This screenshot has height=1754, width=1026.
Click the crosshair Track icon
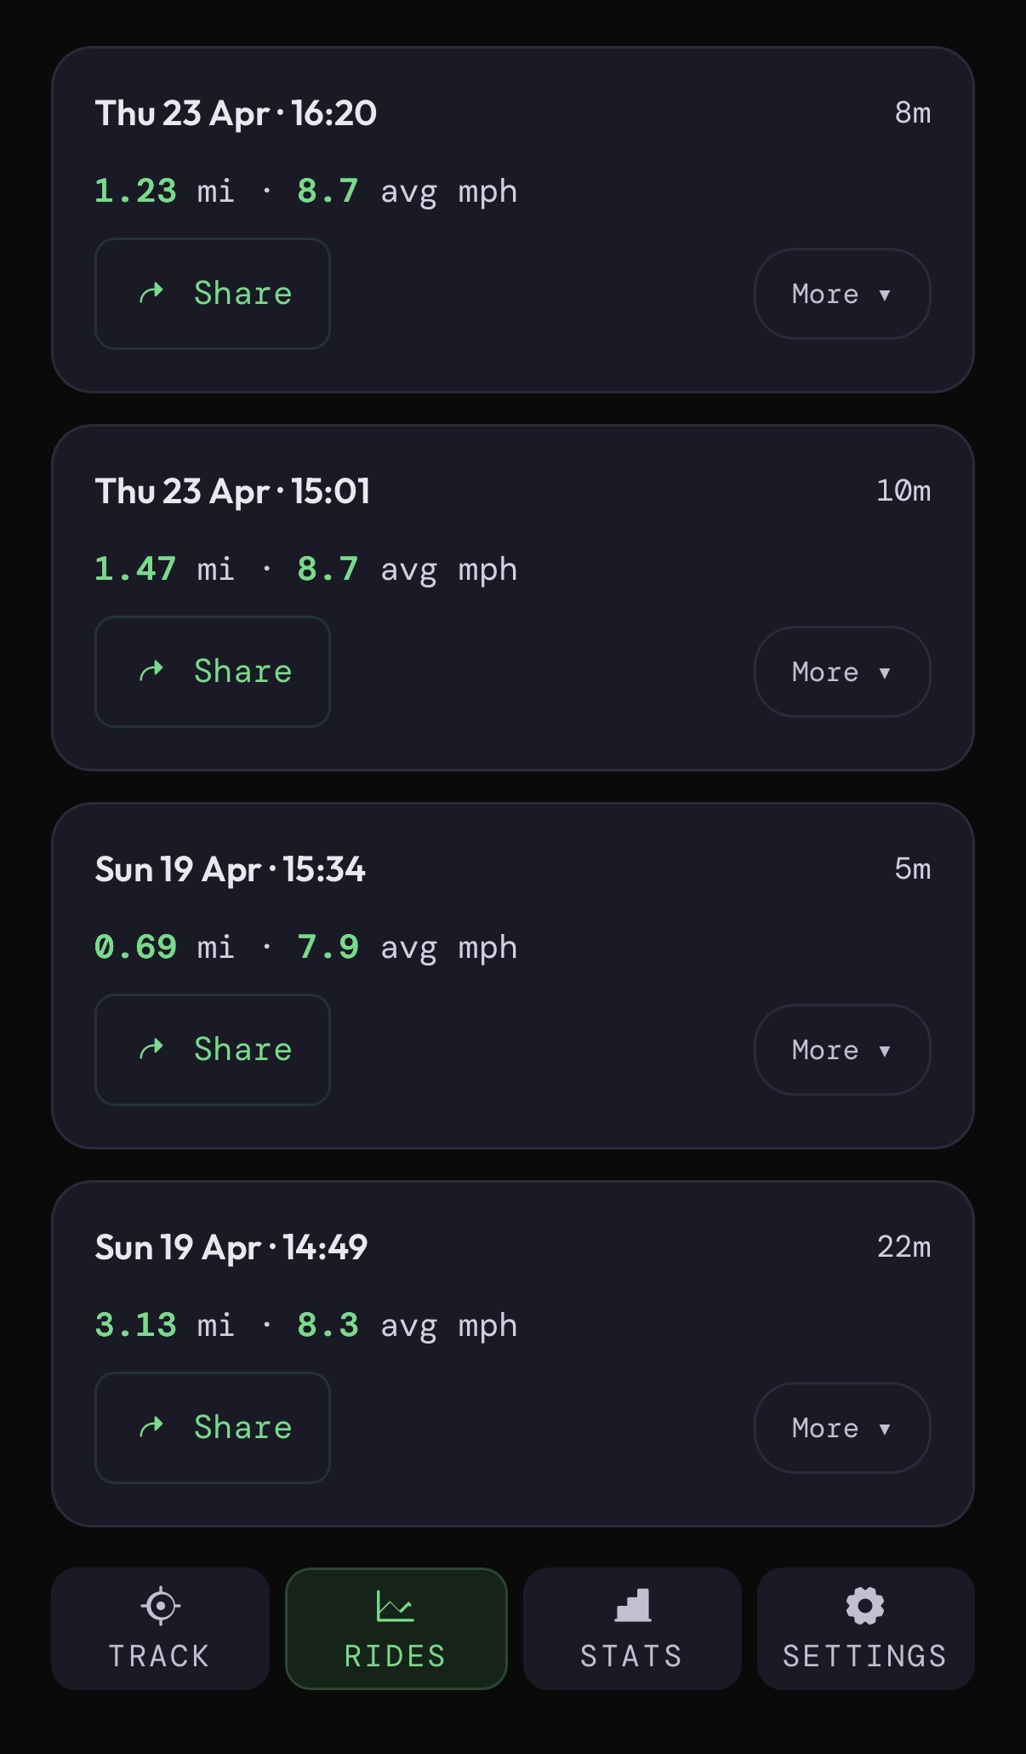pos(160,1606)
